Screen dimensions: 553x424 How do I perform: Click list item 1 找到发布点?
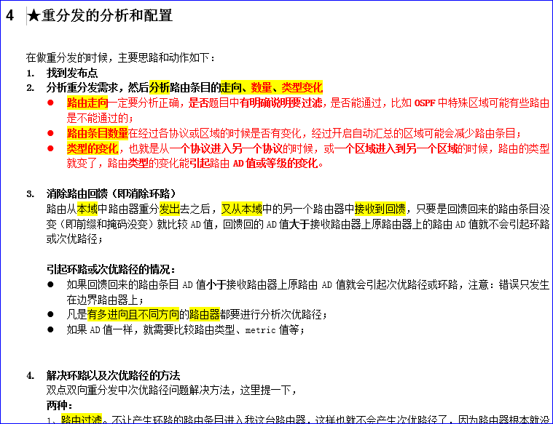pos(72,73)
